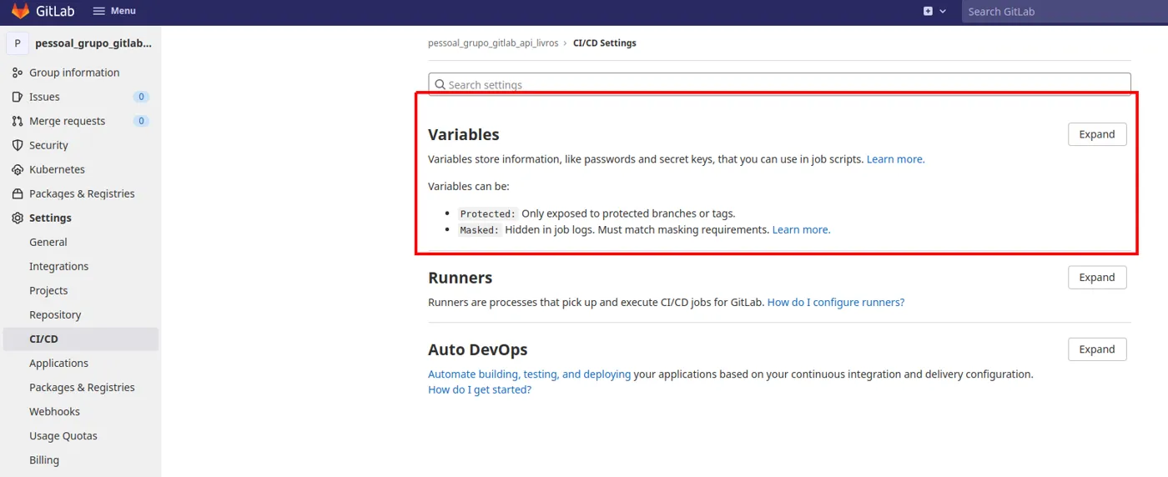Click the Group information icon
This screenshot has height=477, width=1168.
coord(18,73)
